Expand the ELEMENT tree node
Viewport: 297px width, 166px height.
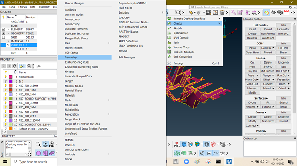[8, 29]
